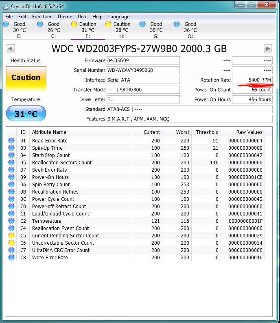Click blue status icon for Load/Unload Cycle Count
Screen dimensions: 280x323
pyautogui.click(x=11, y=213)
